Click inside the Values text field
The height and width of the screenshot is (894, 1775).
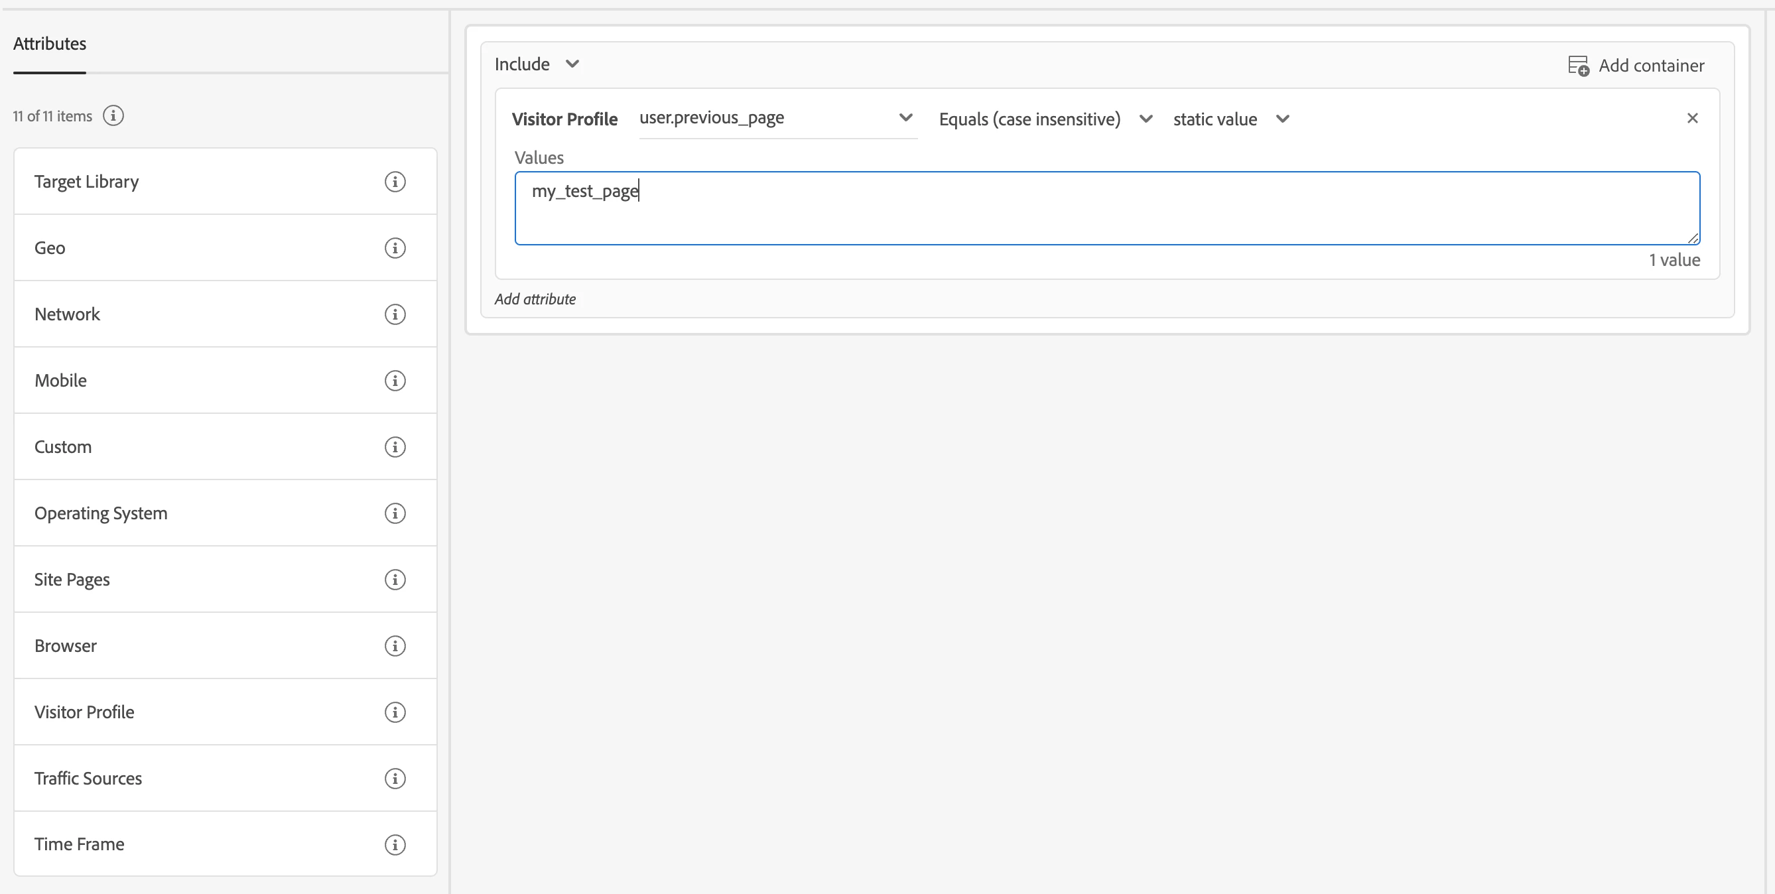tap(1106, 208)
